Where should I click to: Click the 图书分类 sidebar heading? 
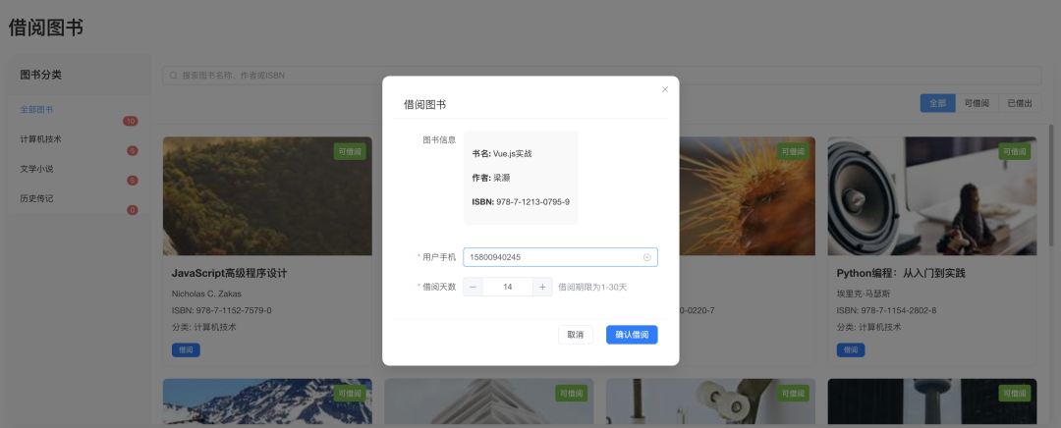tap(40, 75)
